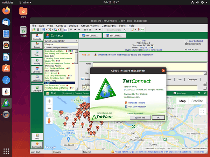Tick the Never Contacted checkbox

pyautogui.click(x=186, y=41)
